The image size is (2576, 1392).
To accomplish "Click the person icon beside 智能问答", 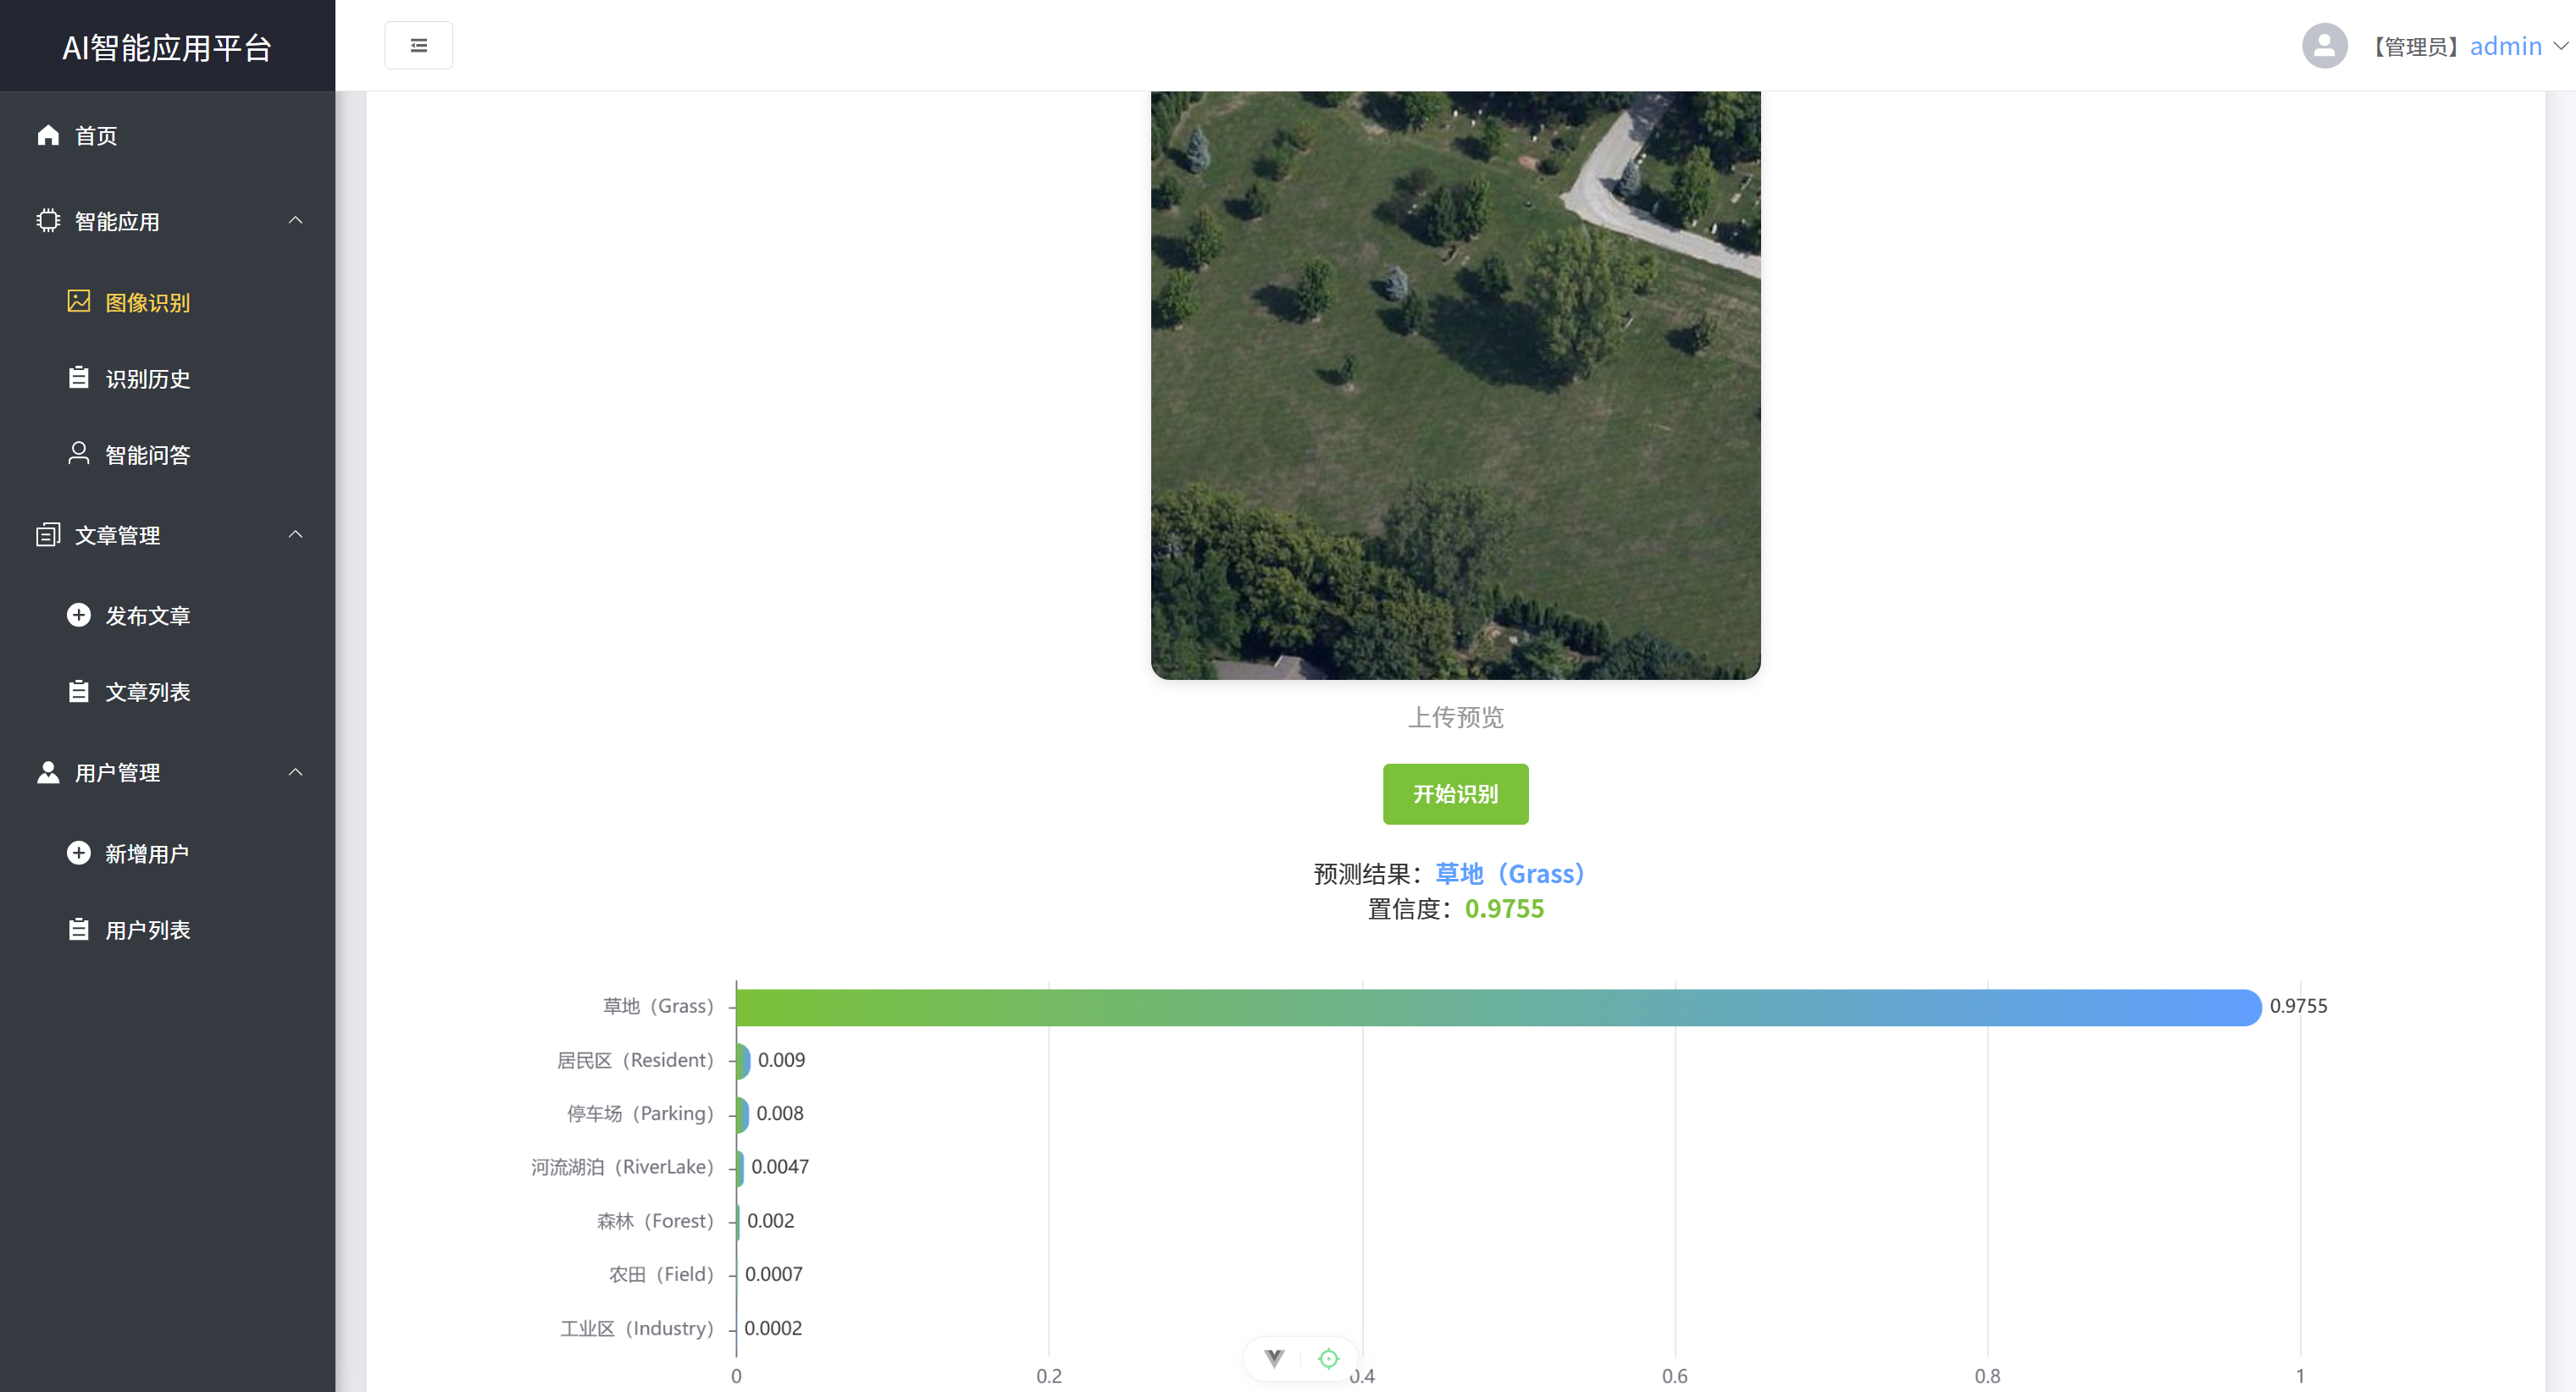I will [79, 454].
